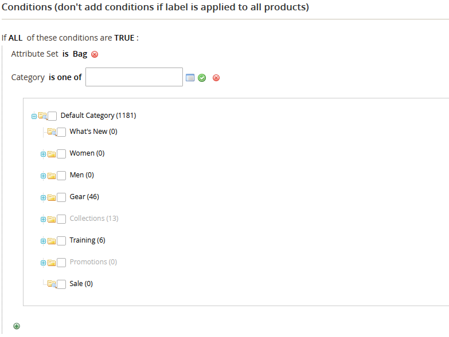This screenshot has width=449, height=337.
Task: Tick the Training (6) checkbox
Action: (61, 240)
